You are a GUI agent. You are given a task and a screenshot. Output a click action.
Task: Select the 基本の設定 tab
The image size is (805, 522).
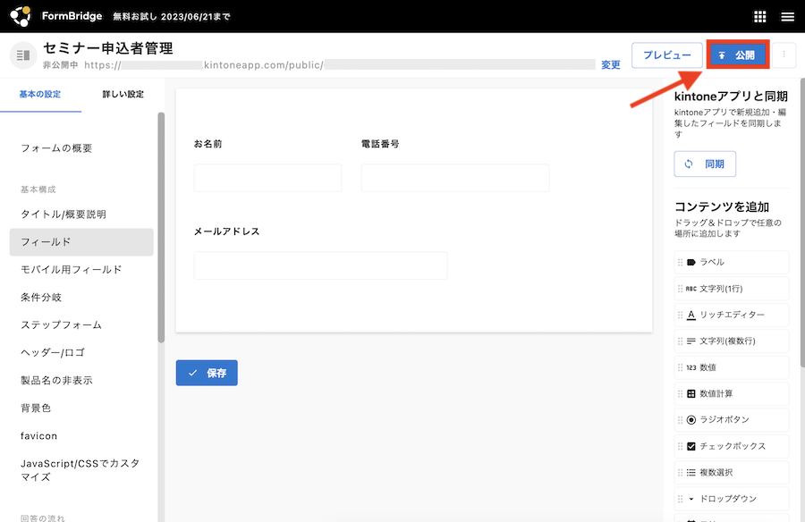pyautogui.click(x=40, y=94)
